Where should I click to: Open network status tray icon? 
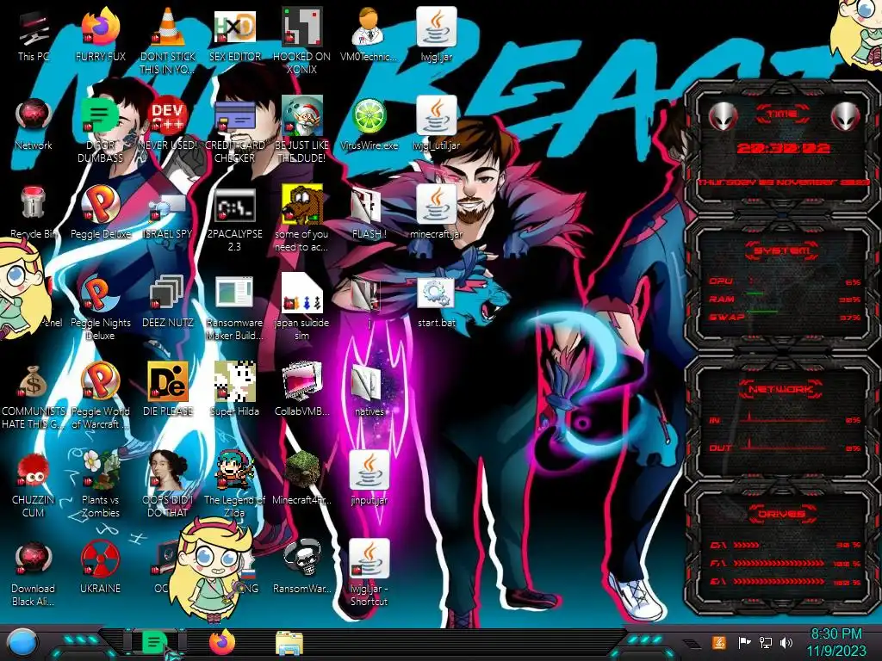click(x=766, y=642)
